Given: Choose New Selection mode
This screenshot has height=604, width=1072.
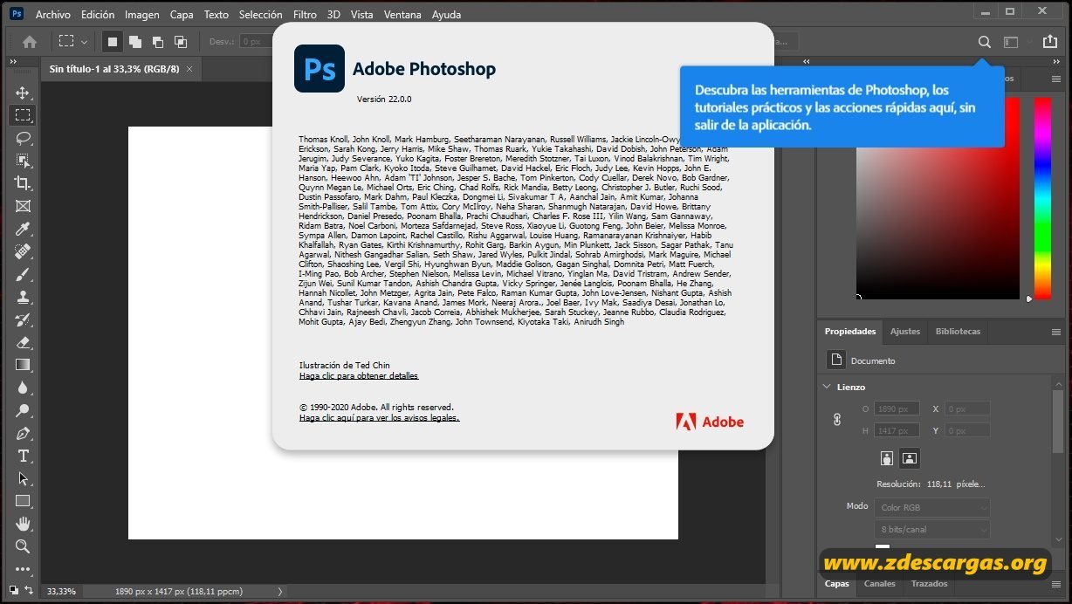Looking at the screenshot, I should 113,41.
